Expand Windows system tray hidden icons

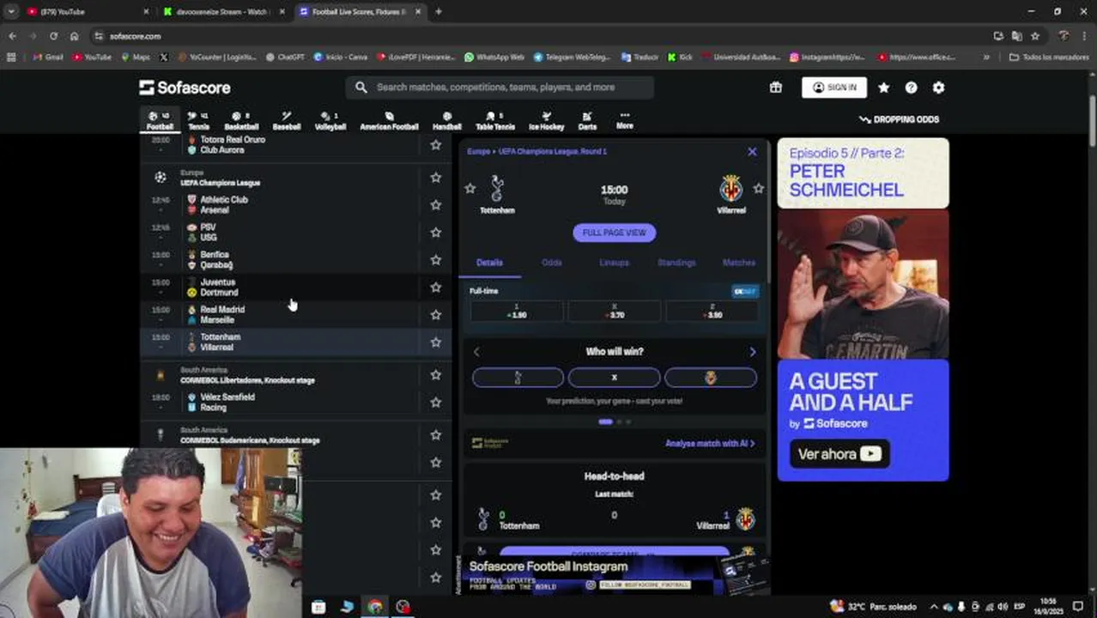point(935,607)
